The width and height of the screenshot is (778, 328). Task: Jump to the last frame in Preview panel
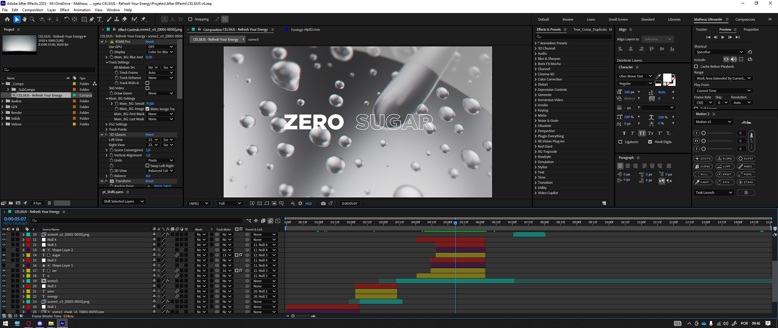pos(738,37)
